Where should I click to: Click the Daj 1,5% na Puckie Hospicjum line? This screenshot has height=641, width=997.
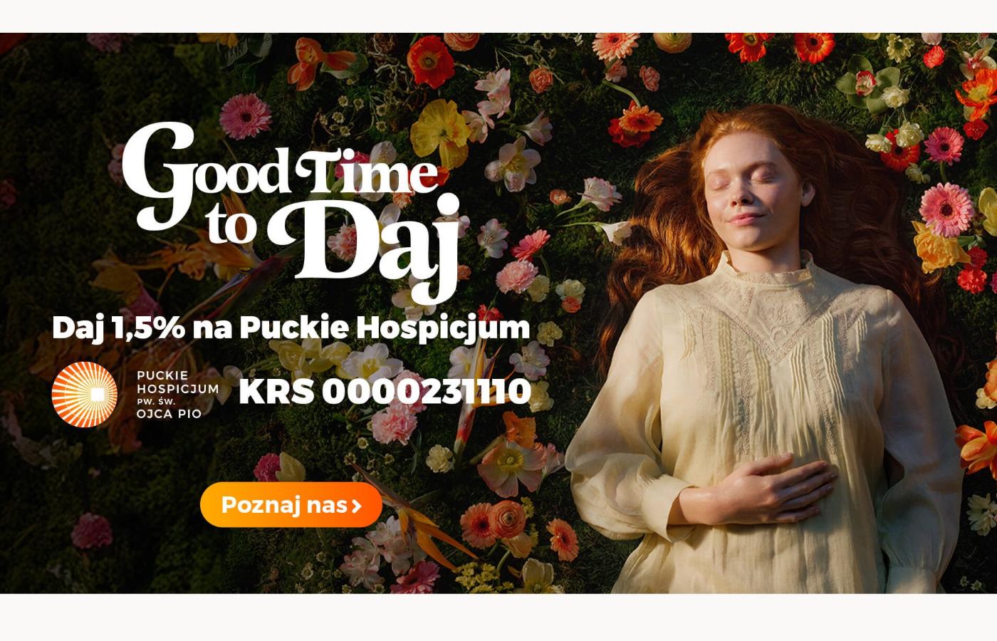tap(291, 328)
